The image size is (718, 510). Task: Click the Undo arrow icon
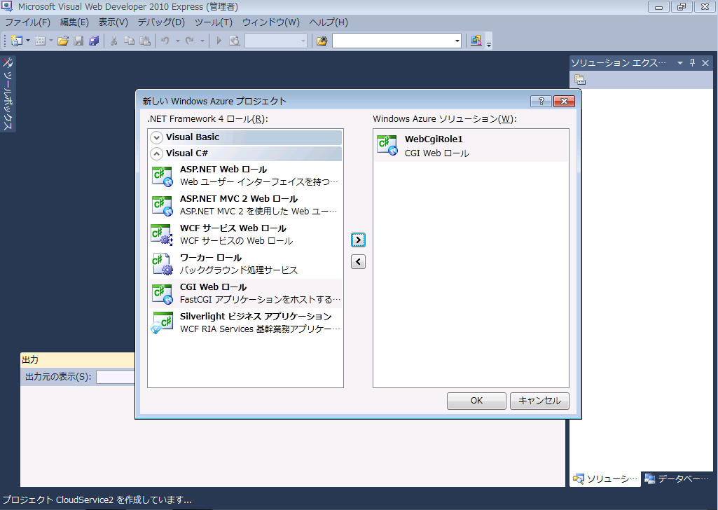(165, 41)
